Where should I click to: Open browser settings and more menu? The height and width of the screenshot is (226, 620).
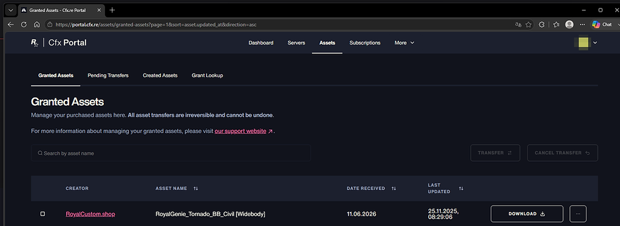pos(582,24)
